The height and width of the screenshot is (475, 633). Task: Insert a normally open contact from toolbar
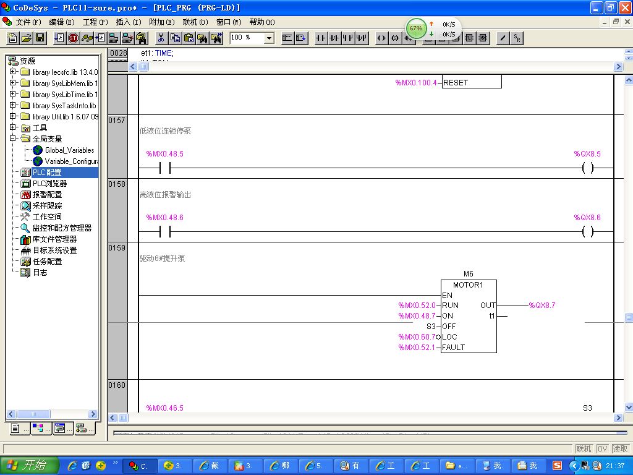(x=321, y=38)
